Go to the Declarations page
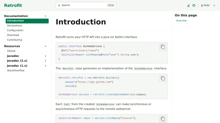The height and width of the screenshot is (123, 220). tap(15, 25)
